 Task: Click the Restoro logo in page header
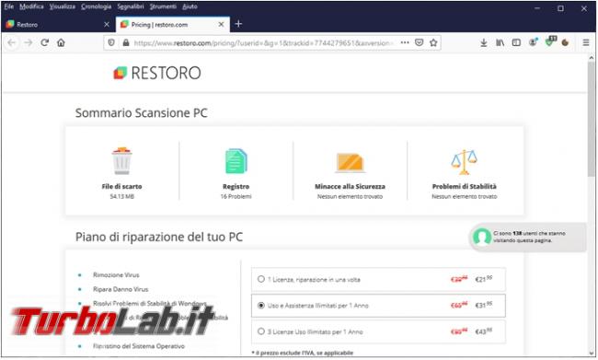[157, 73]
